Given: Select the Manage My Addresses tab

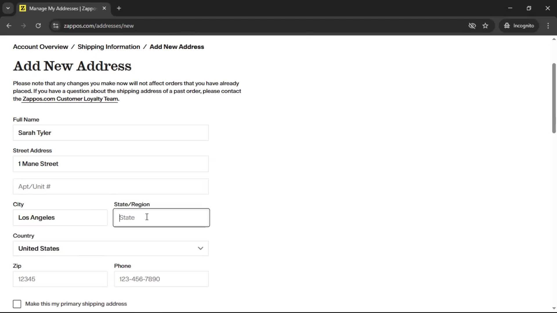Looking at the screenshot, I should (62, 8).
